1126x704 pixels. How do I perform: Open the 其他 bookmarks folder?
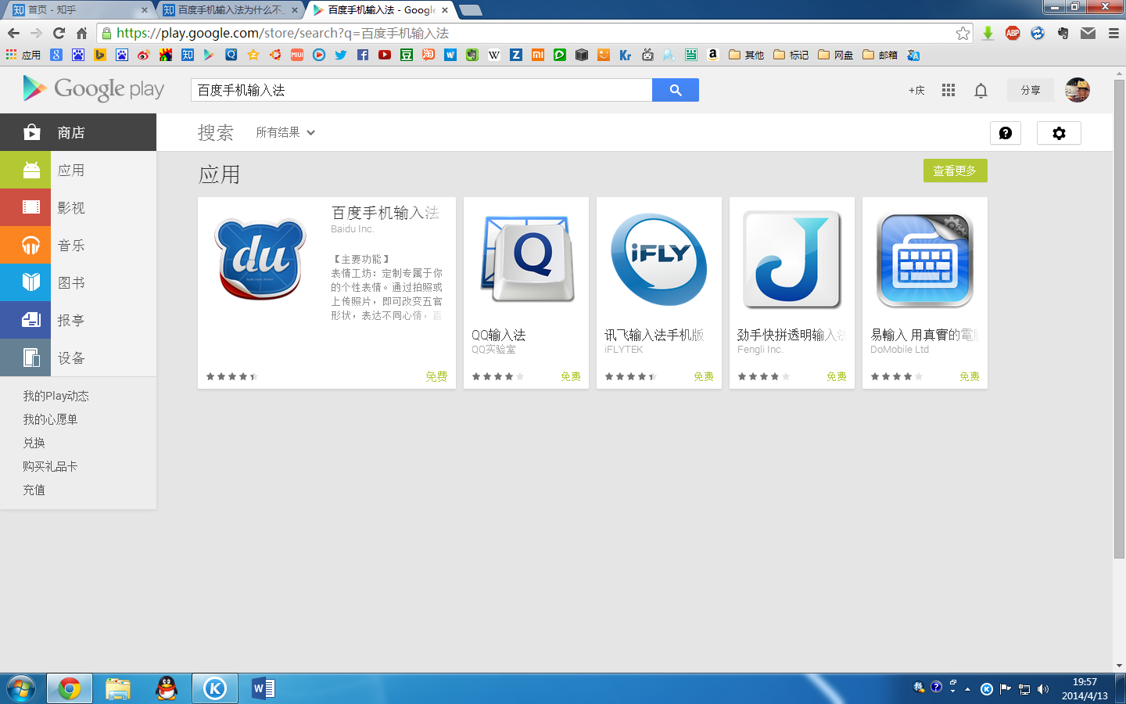point(747,55)
